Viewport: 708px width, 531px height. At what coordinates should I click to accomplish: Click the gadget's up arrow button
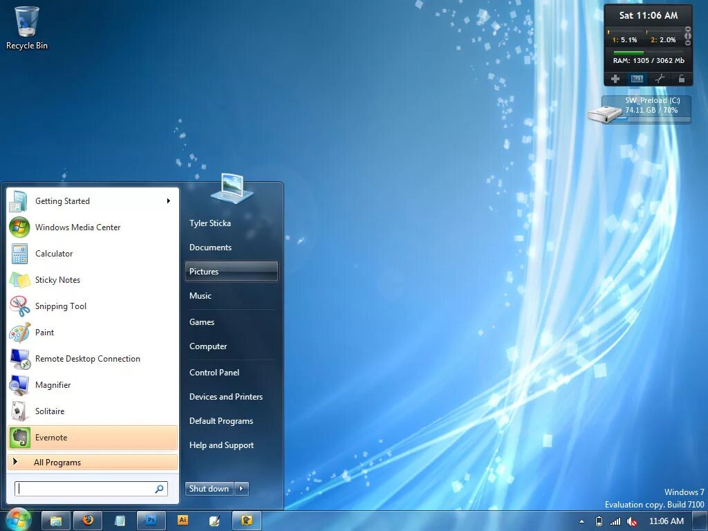(688, 29)
